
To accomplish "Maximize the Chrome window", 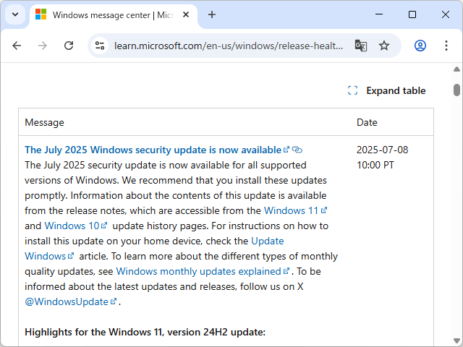I will [x=412, y=14].
